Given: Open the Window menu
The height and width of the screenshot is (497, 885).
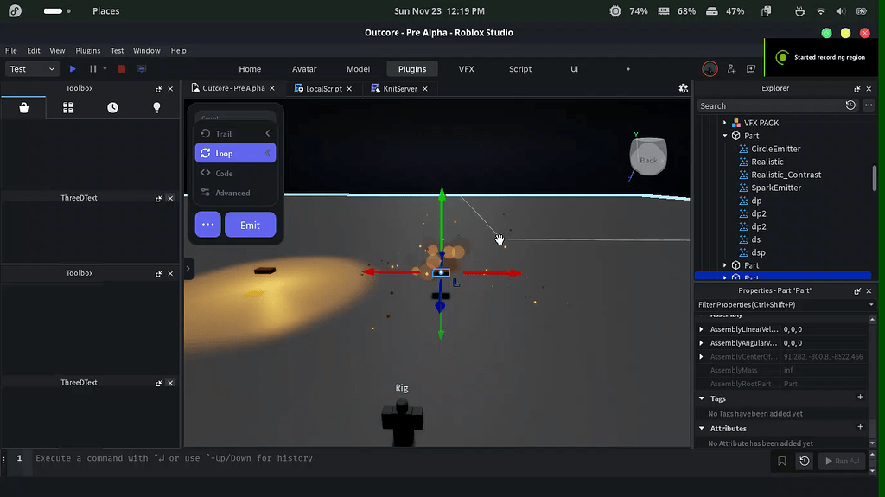Looking at the screenshot, I should click(x=147, y=50).
